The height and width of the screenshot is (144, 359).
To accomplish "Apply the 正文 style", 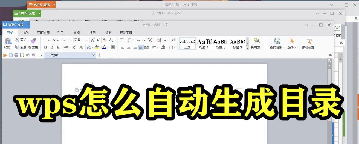I will tap(187, 44).
